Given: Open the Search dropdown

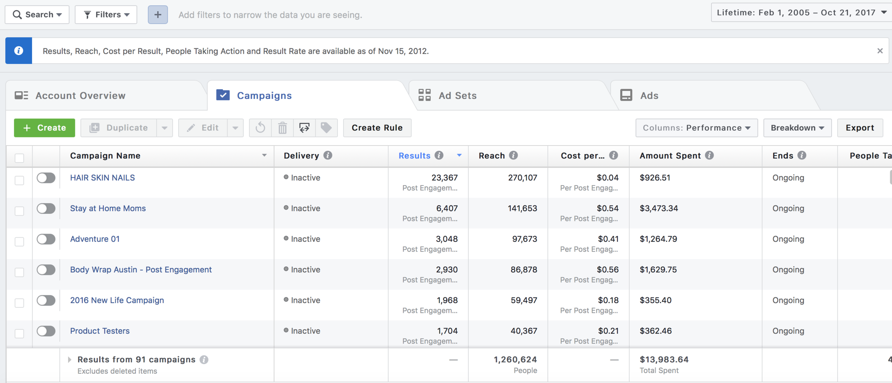Looking at the screenshot, I should [x=37, y=15].
